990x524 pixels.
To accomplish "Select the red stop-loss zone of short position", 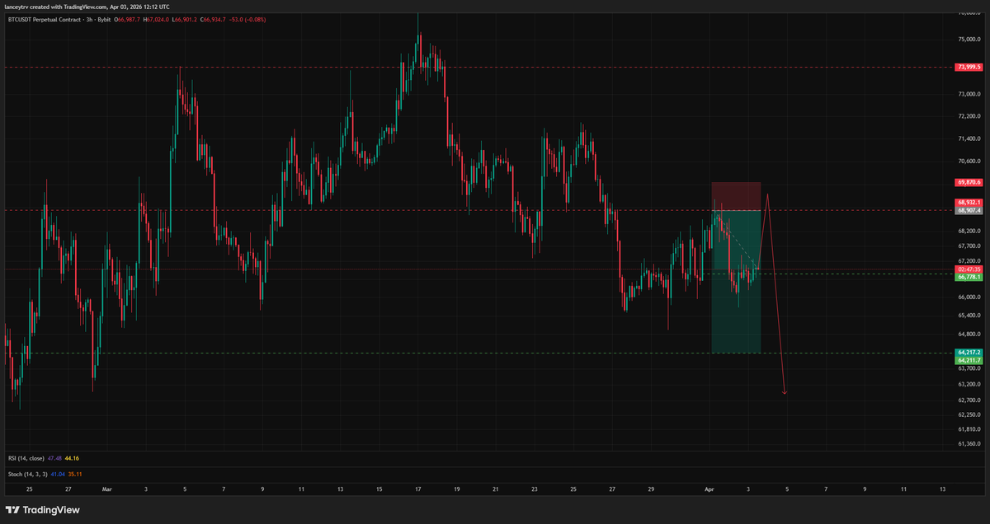I will [736, 196].
